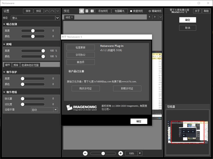The image size is (213, 159).
Task: Click the navigator thumbnail image
Action: point(187,132)
